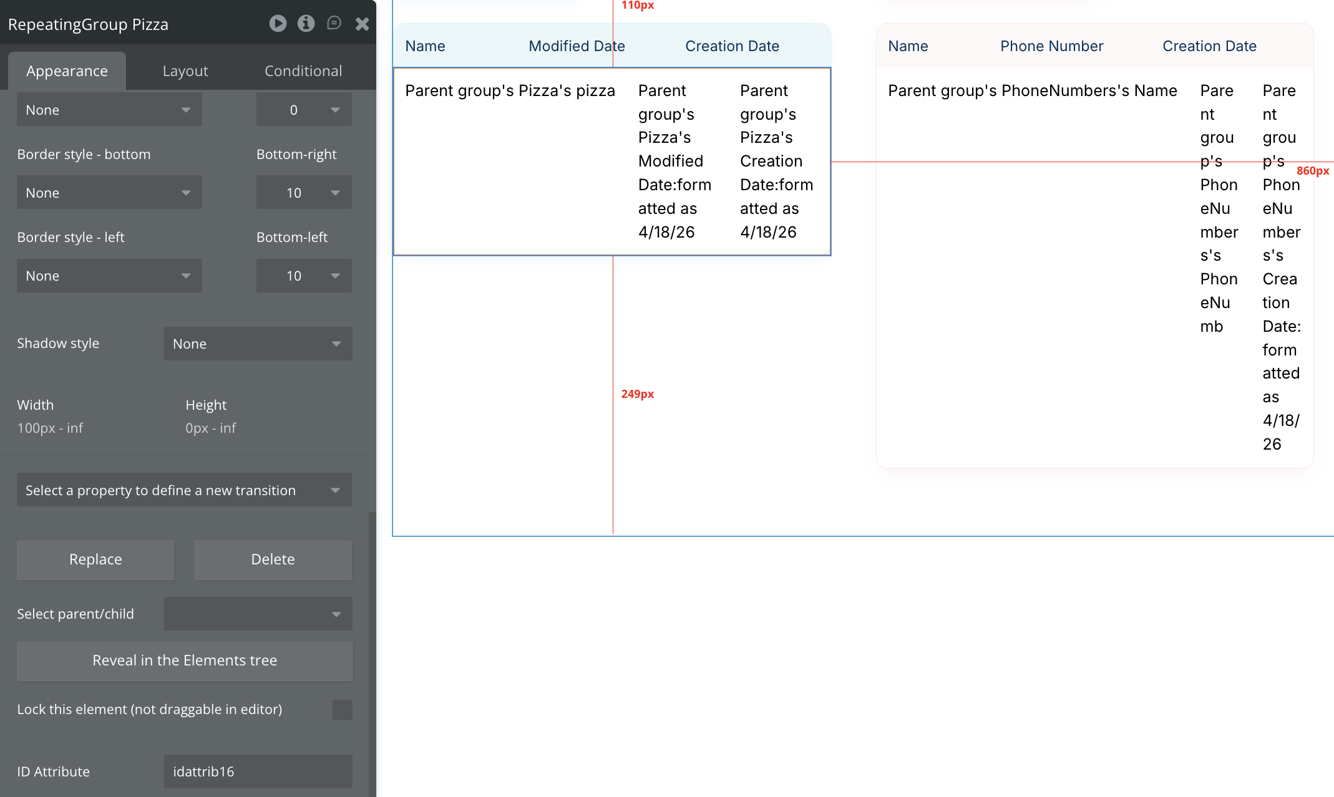This screenshot has height=797, width=1334.
Task: Expand the Bottom-right radius dropdown
Action: pos(304,193)
